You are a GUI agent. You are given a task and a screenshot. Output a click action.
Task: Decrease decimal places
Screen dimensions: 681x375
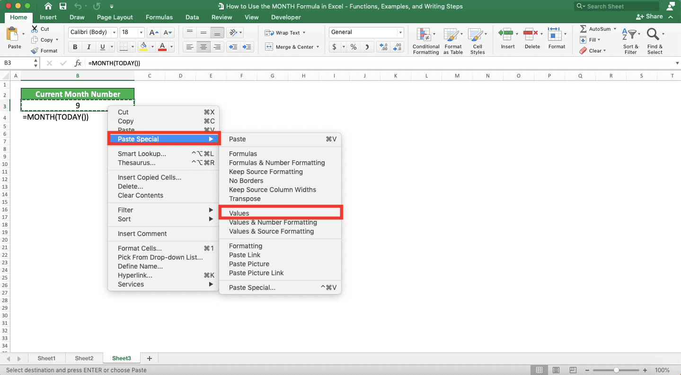(397, 47)
